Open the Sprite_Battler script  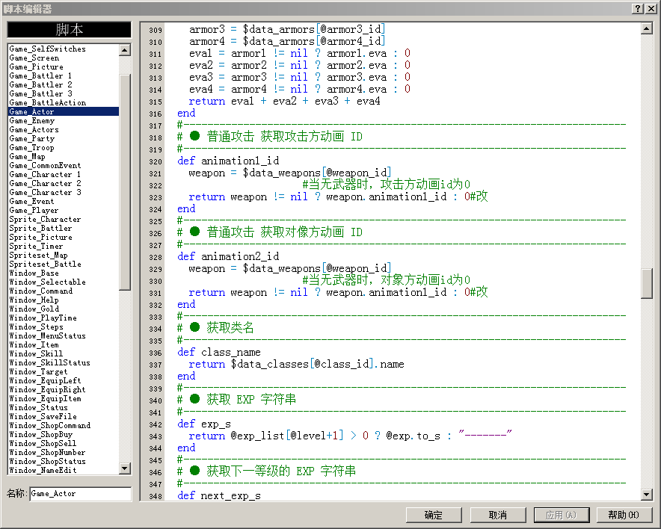[64, 228]
